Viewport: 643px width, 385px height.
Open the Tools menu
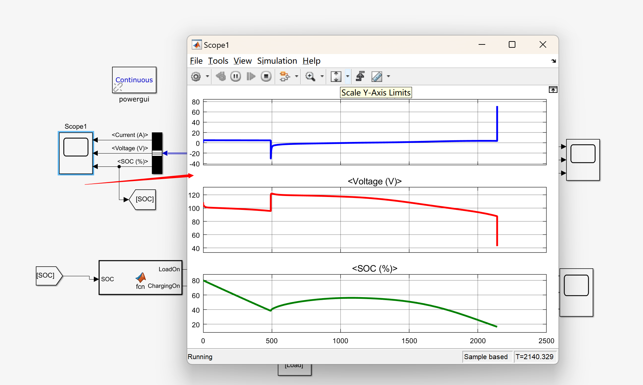218,61
